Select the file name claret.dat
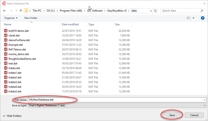Viewport: 208px width, 121px height. pyautogui.click(x=14, y=36)
